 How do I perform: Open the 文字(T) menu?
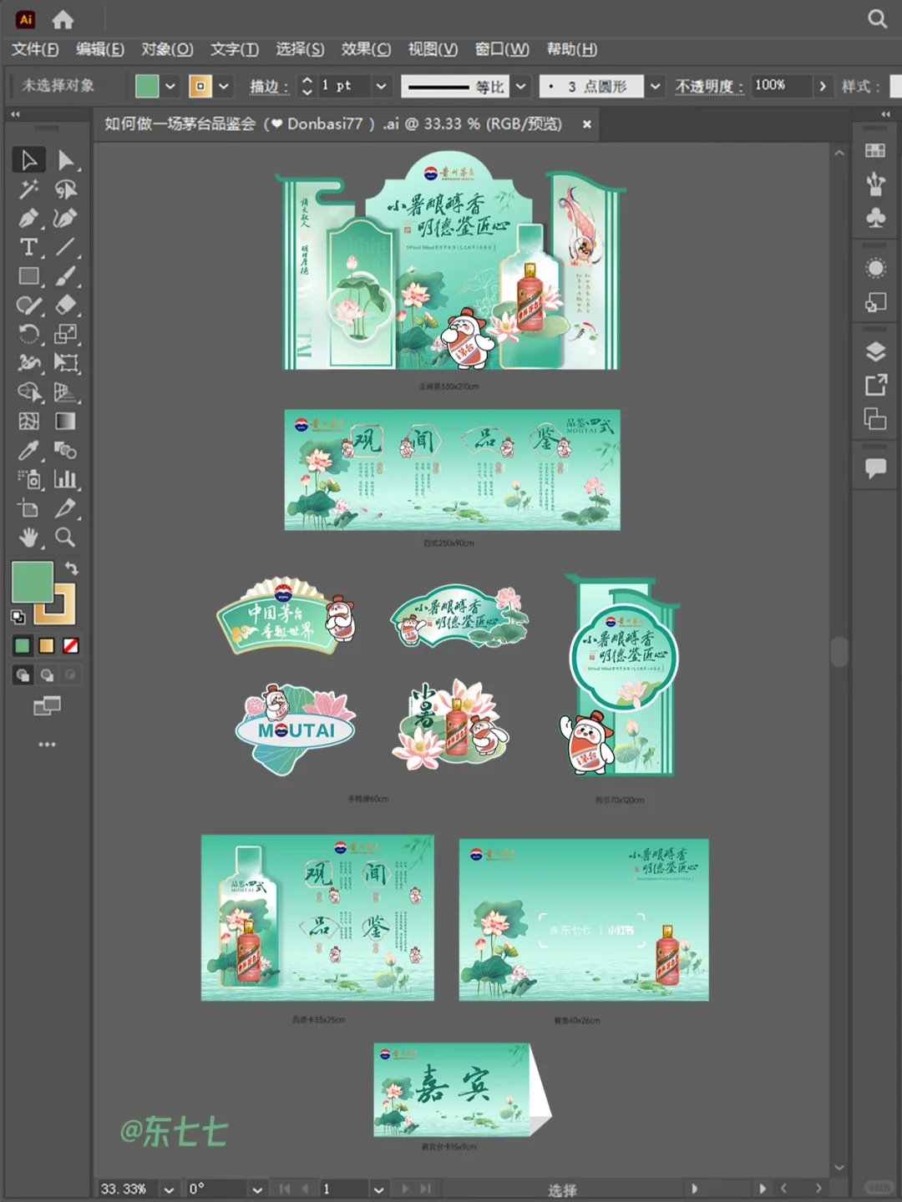click(235, 49)
